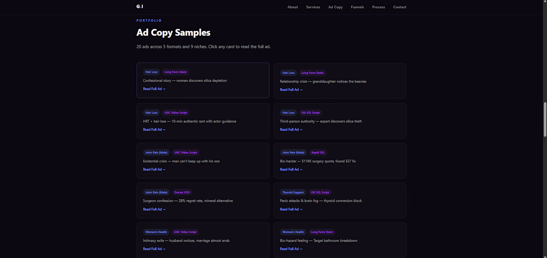Open the Contact navigation link

pos(399,7)
